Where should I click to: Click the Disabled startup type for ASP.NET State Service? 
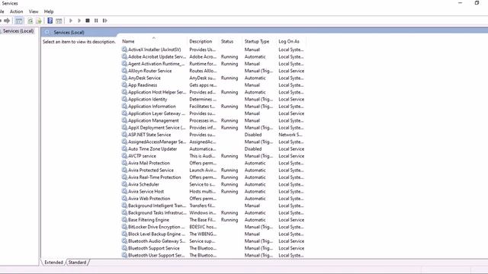[x=253, y=135]
